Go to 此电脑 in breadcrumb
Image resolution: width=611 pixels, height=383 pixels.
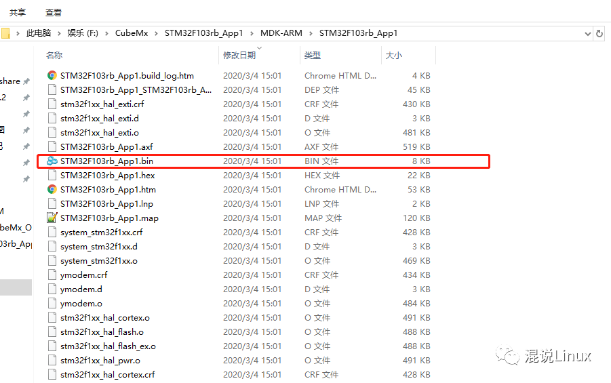pos(39,33)
